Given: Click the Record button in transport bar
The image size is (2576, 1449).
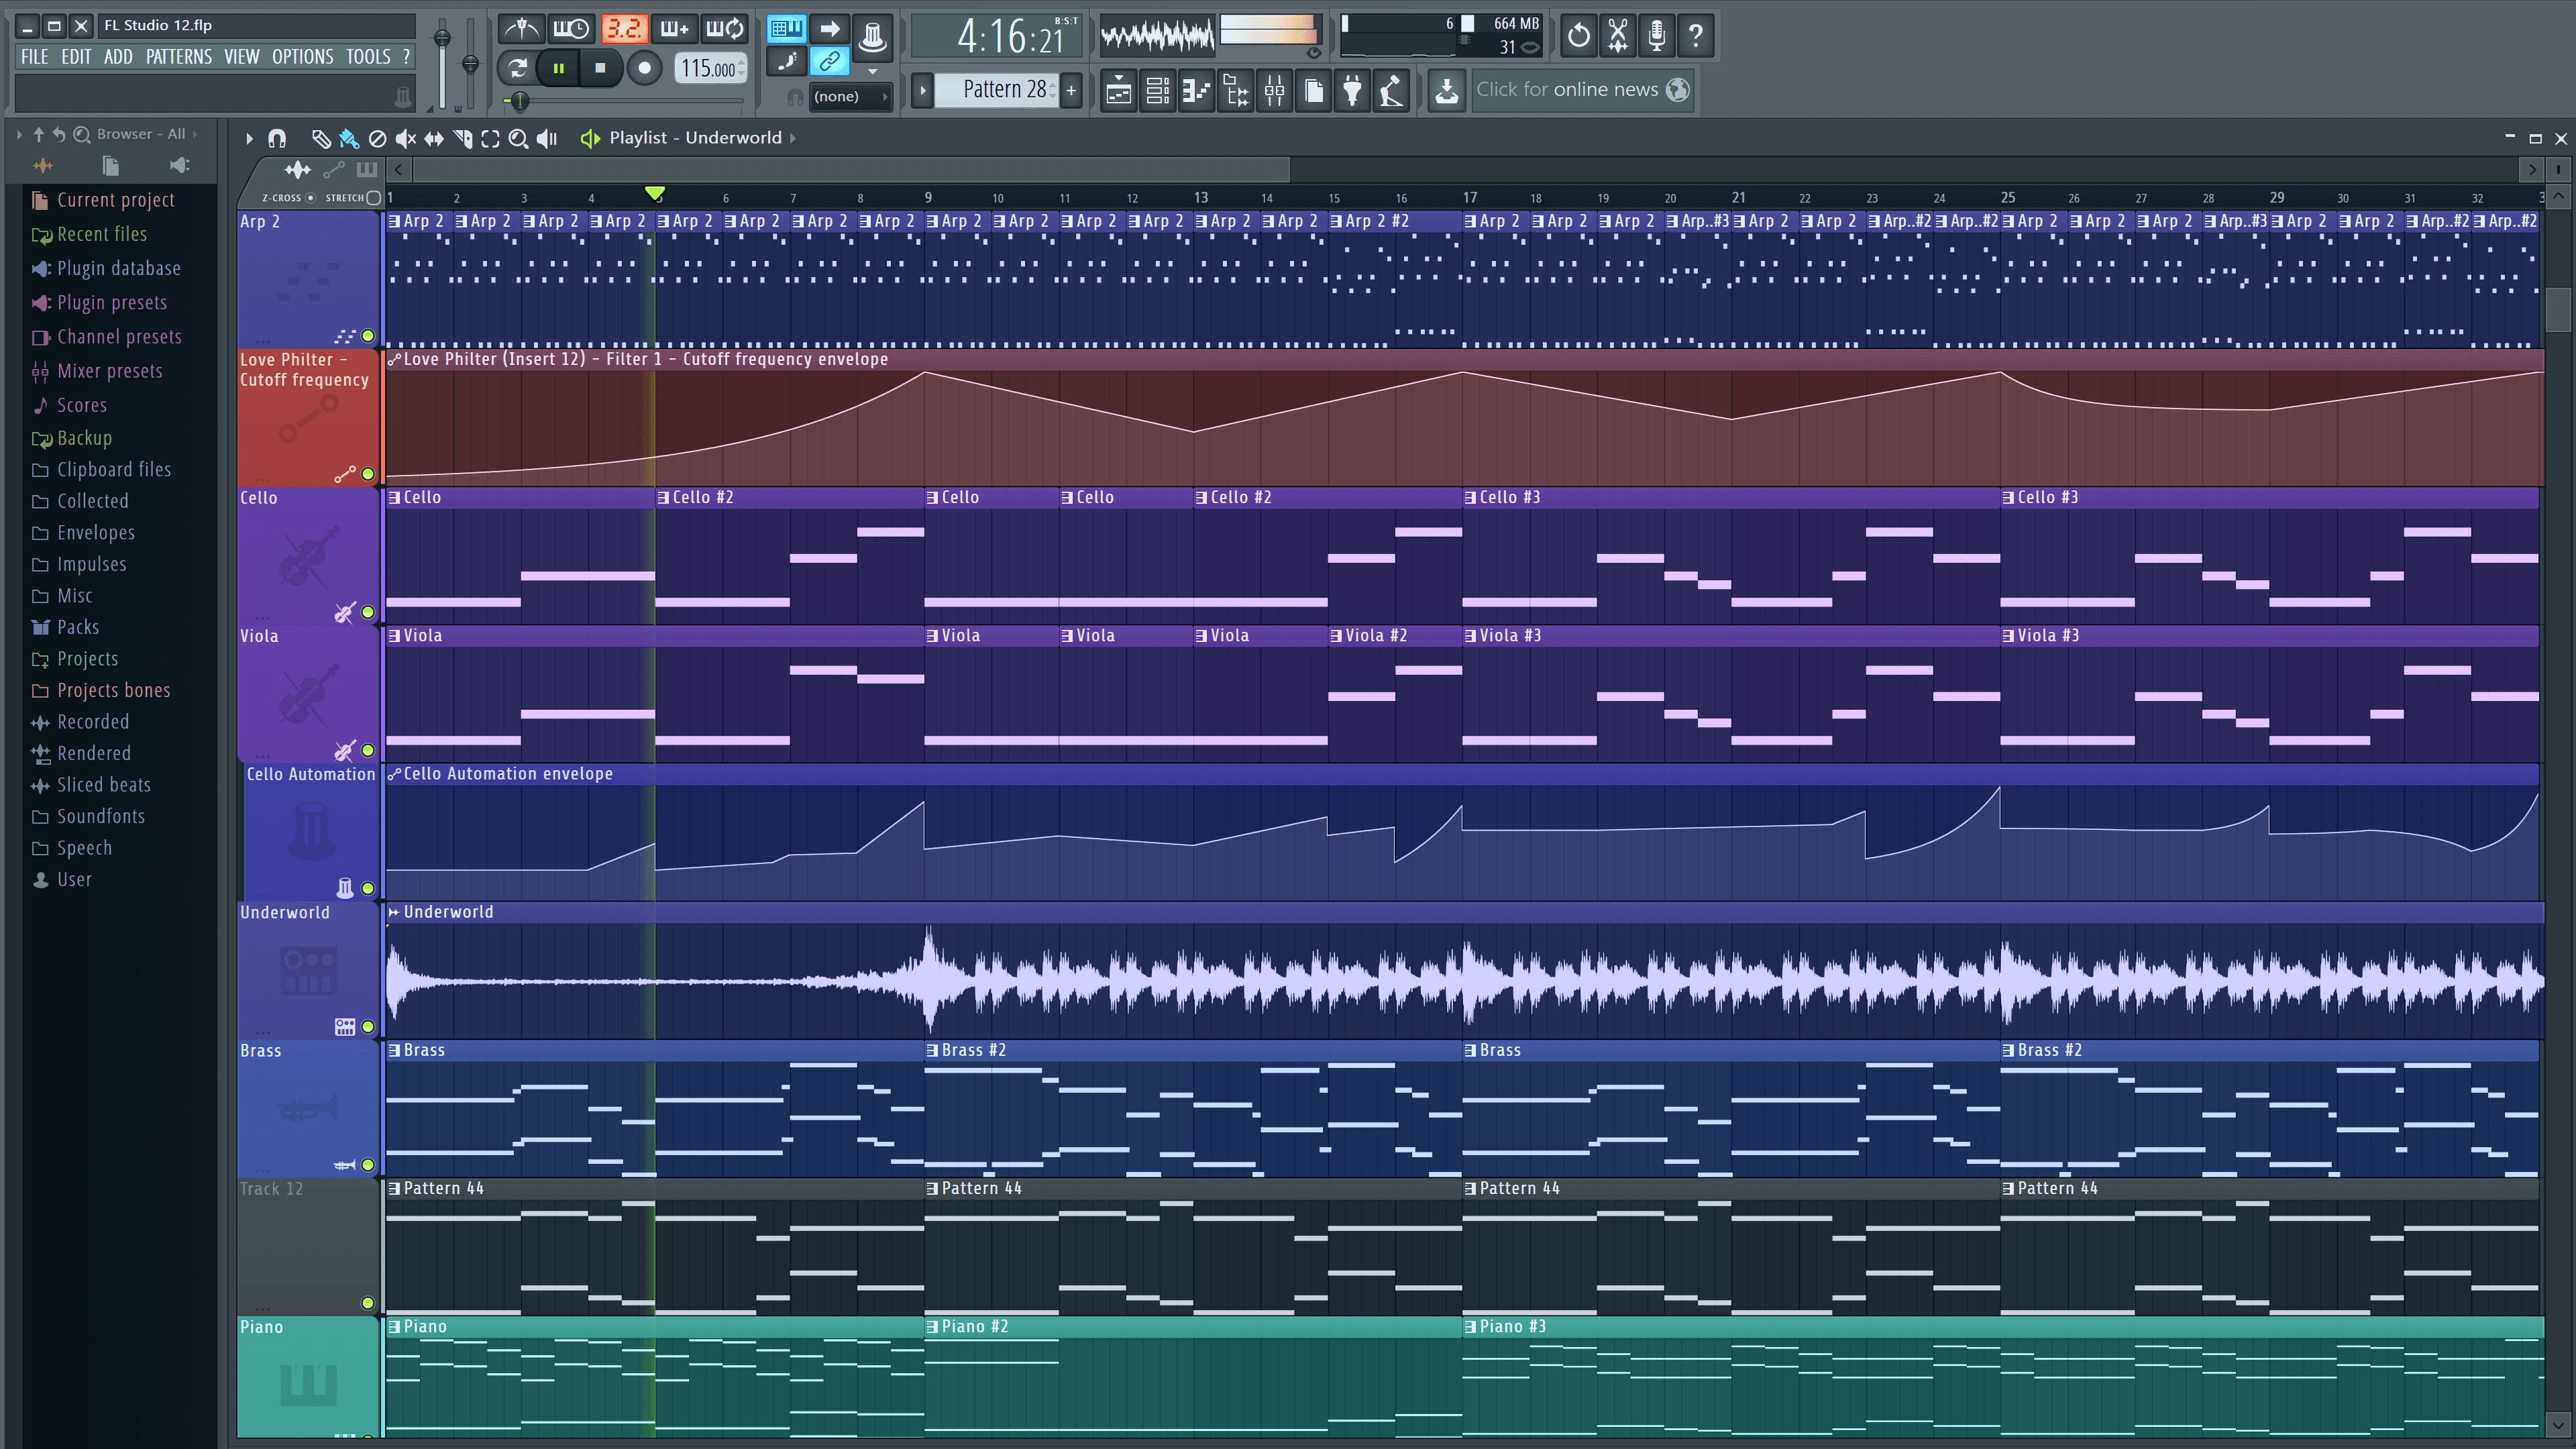Looking at the screenshot, I should point(646,67).
